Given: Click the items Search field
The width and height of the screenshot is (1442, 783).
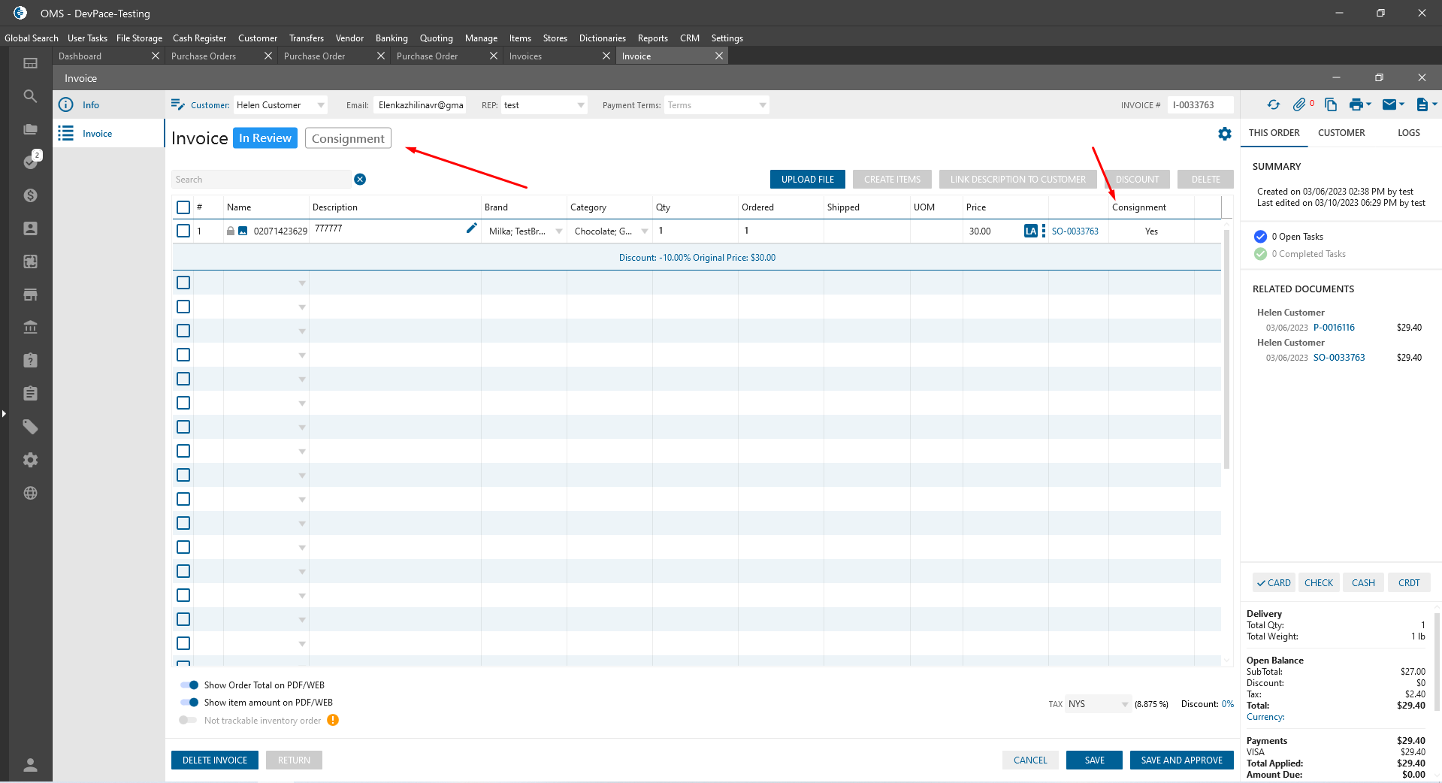Looking at the screenshot, I should pyautogui.click(x=261, y=180).
